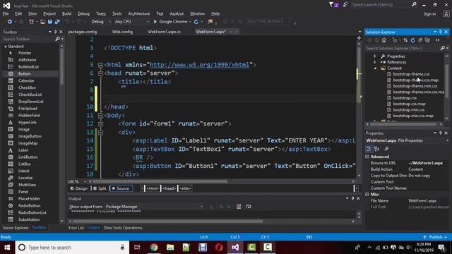Collapse the html tag outlining on line 5
Viewport: 452px width, 254px height.
(x=100, y=65)
